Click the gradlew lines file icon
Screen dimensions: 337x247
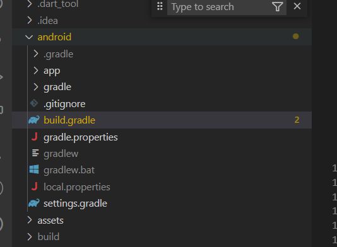(35, 153)
